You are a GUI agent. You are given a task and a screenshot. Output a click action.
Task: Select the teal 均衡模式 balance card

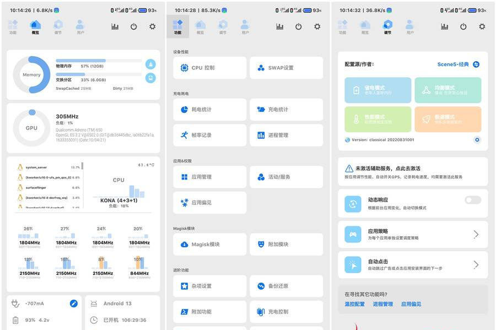click(448, 90)
